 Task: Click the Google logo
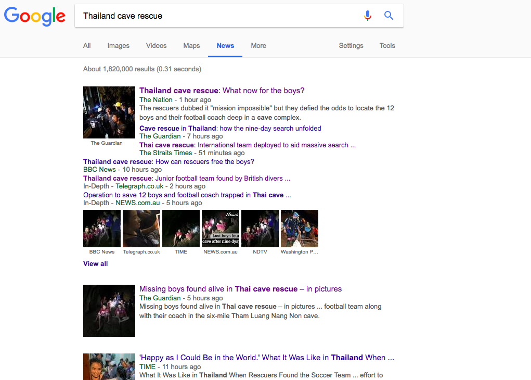(34, 16)
